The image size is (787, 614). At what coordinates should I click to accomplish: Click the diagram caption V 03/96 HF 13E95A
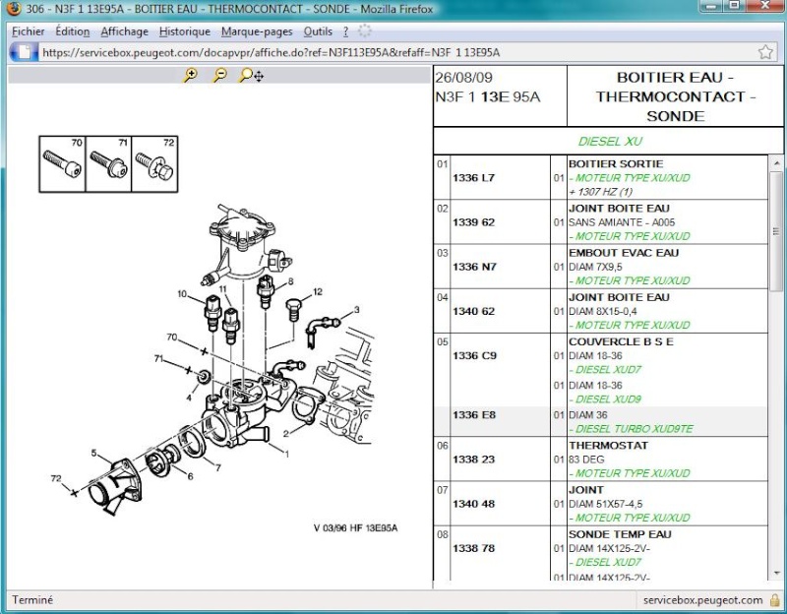[x=355, y=528]
